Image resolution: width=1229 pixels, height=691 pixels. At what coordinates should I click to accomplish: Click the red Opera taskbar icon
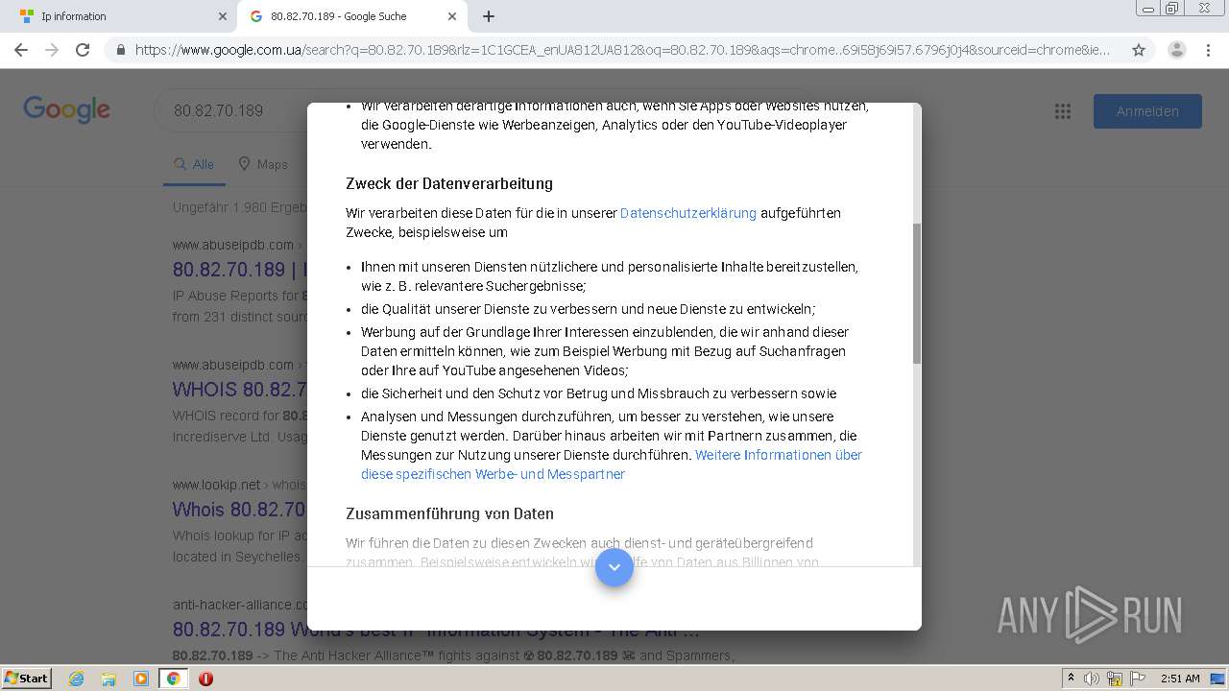(x=205, y=679)
